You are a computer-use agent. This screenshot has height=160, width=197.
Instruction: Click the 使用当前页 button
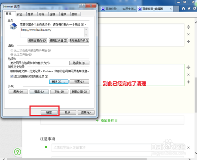pyautogui.click(x=37, y=40)
